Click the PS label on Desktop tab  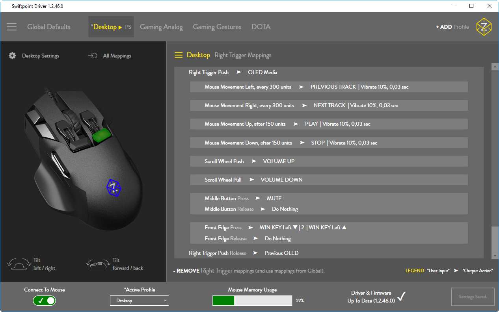click(128, 27)
